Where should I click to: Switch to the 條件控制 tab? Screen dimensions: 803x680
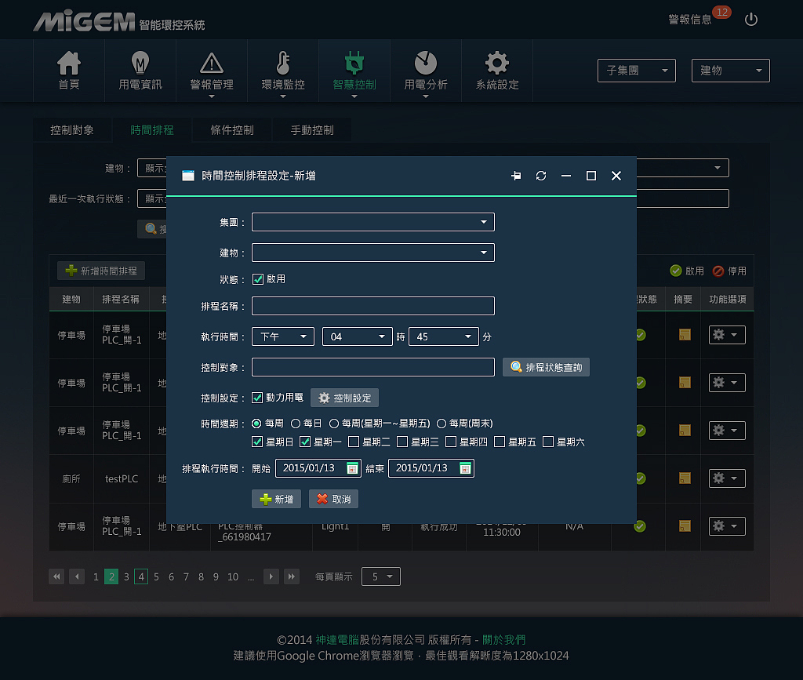coord(231,131)
